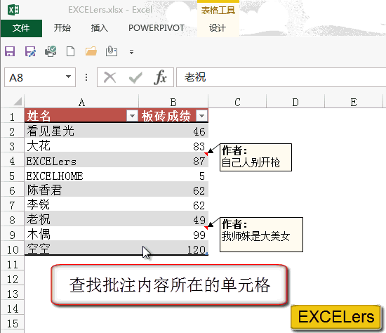Click score cell with value 83
The image size is (386, 333).
(173, 145)
